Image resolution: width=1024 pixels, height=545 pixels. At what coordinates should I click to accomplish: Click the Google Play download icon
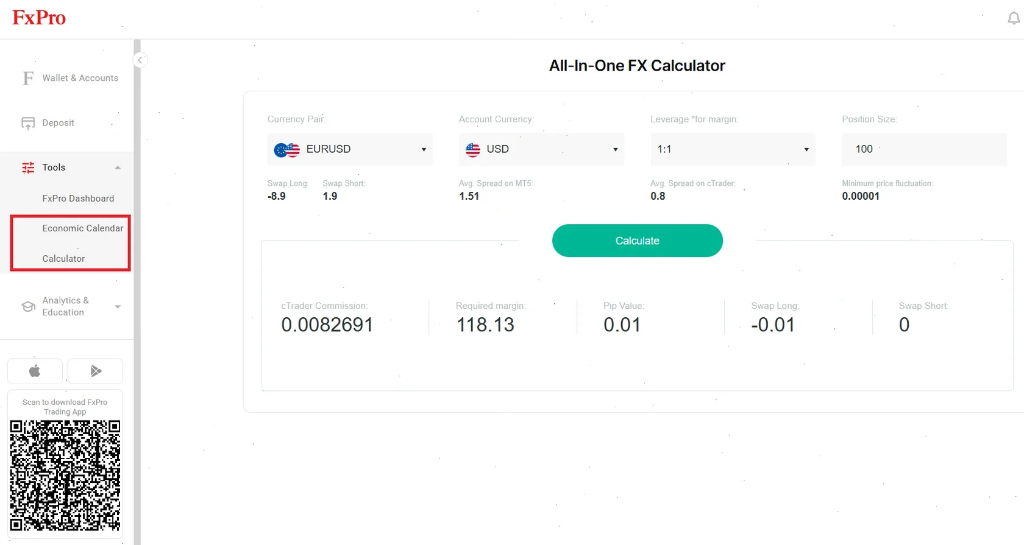coord(95,370)
